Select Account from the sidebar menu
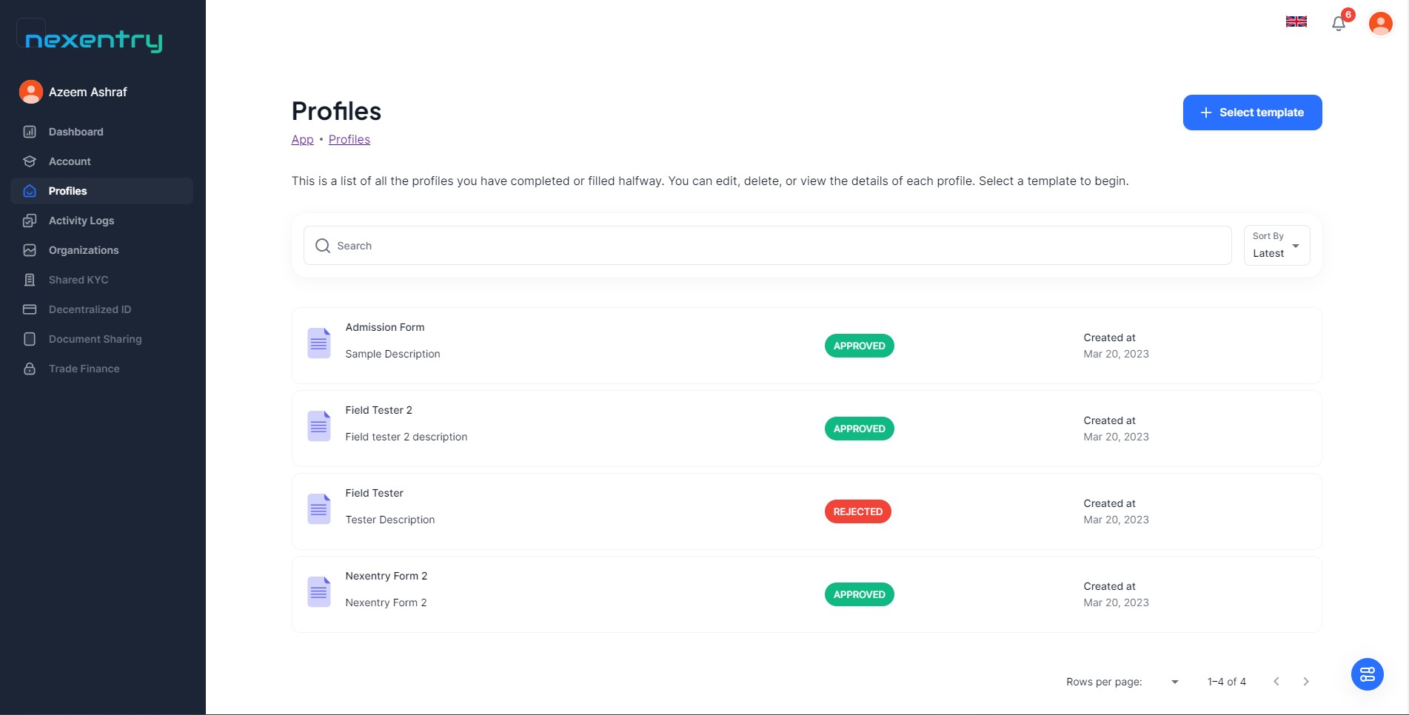The height and width of the screenshot is (715, 1409). coord(70,161)
